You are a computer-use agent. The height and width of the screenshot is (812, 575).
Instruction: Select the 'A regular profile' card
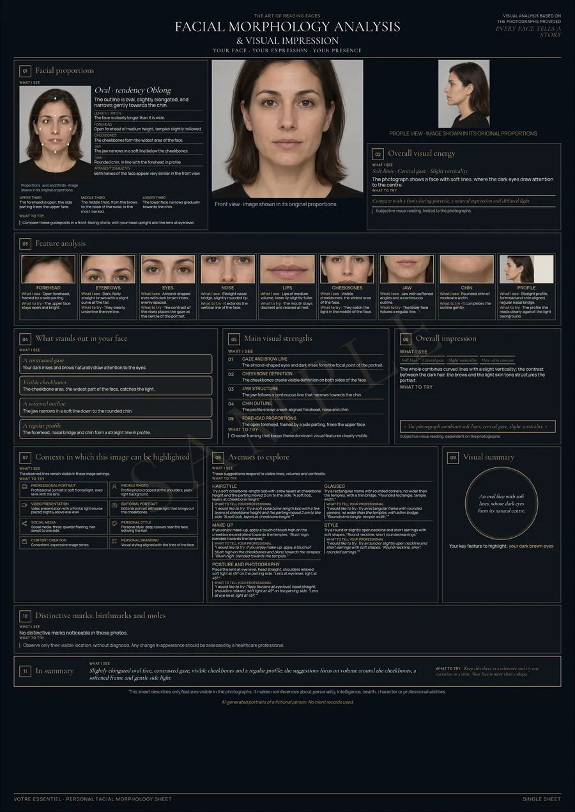(116, 430)
